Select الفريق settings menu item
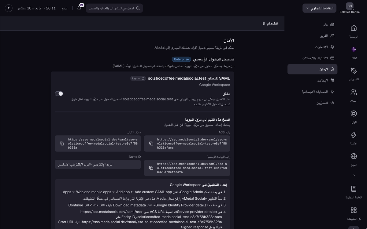The width and height of the screenshot is (367, 229). pyautogui.click(x=313, y=36)
